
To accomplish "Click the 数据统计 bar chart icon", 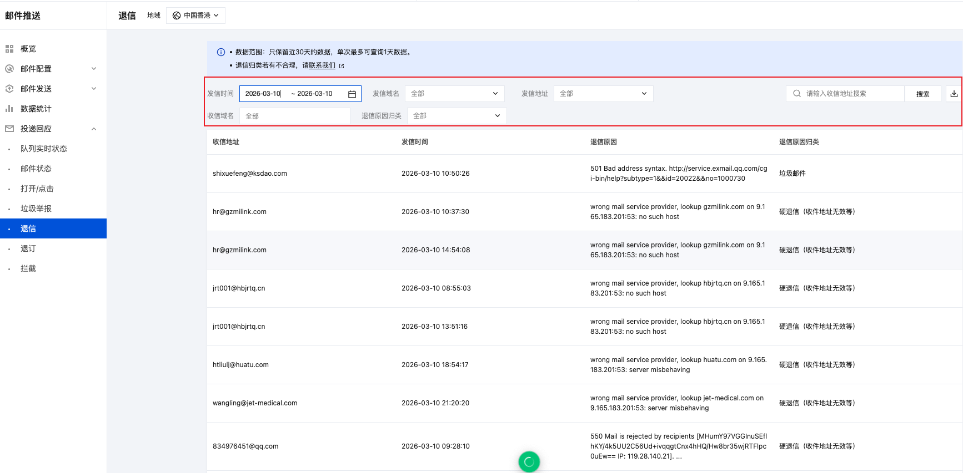I will [9, 109].
